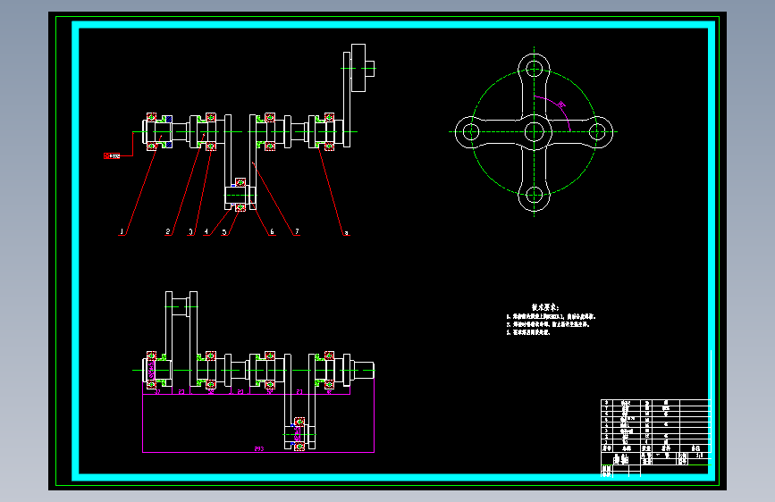Click part callout number 5
This screenshot has width=775, height=502.
[x=223, y=231]
